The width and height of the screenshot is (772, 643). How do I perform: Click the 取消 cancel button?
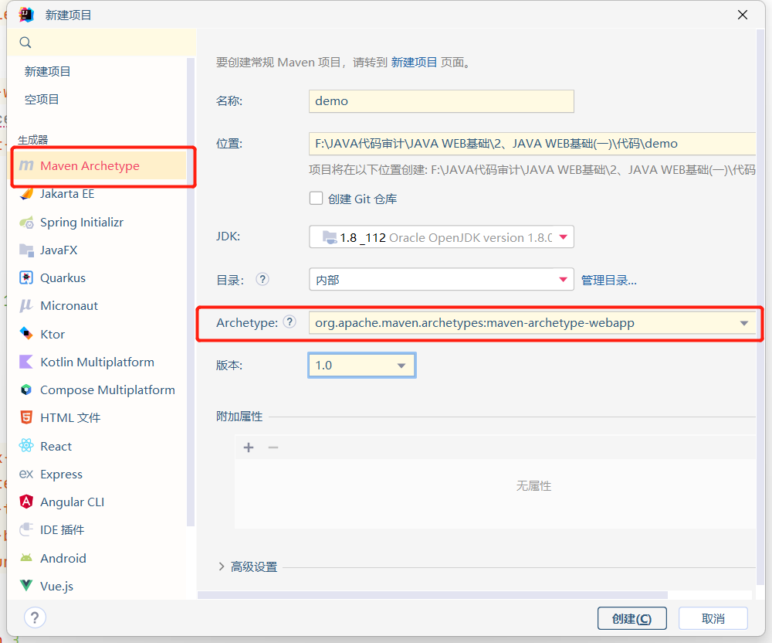click(x=713, y=617)
